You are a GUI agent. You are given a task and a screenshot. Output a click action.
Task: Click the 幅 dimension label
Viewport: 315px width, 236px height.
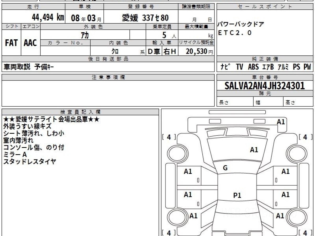258,103
